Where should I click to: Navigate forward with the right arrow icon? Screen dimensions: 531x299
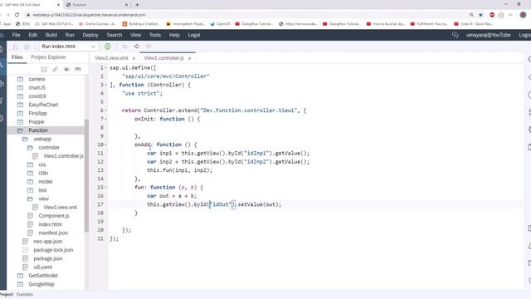coord(149,47)
